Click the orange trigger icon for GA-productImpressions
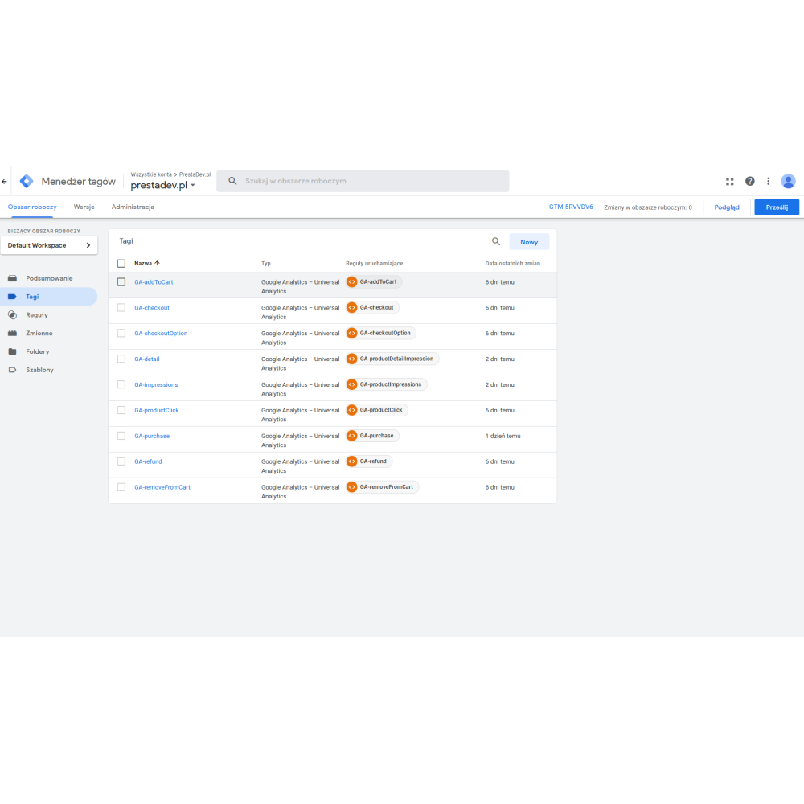Viewport: 804px width, 804px height. 352,384
